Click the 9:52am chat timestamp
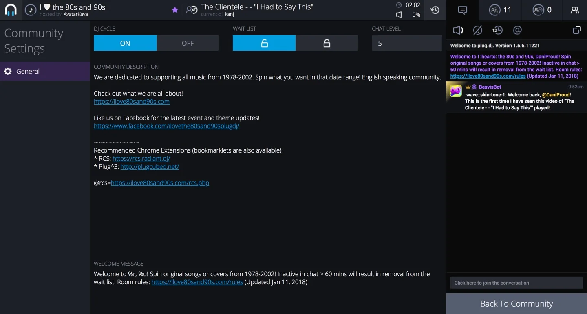The image size is (587, 314). click(576, 87)
